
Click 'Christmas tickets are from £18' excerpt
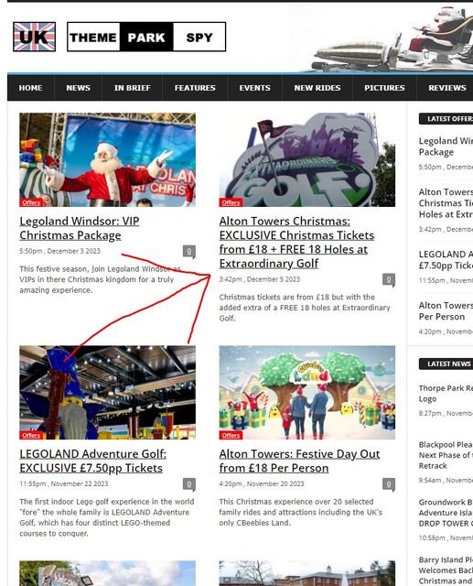tap(305, 308)
